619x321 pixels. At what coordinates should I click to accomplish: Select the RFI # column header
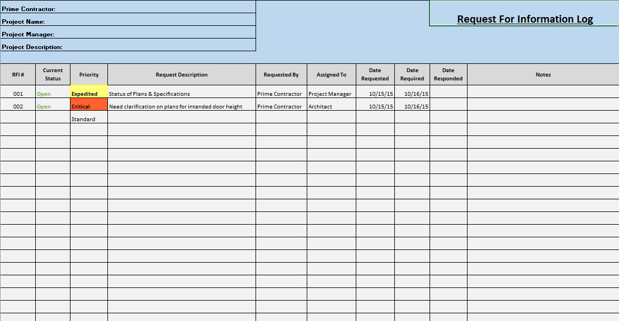pos(18,75)
